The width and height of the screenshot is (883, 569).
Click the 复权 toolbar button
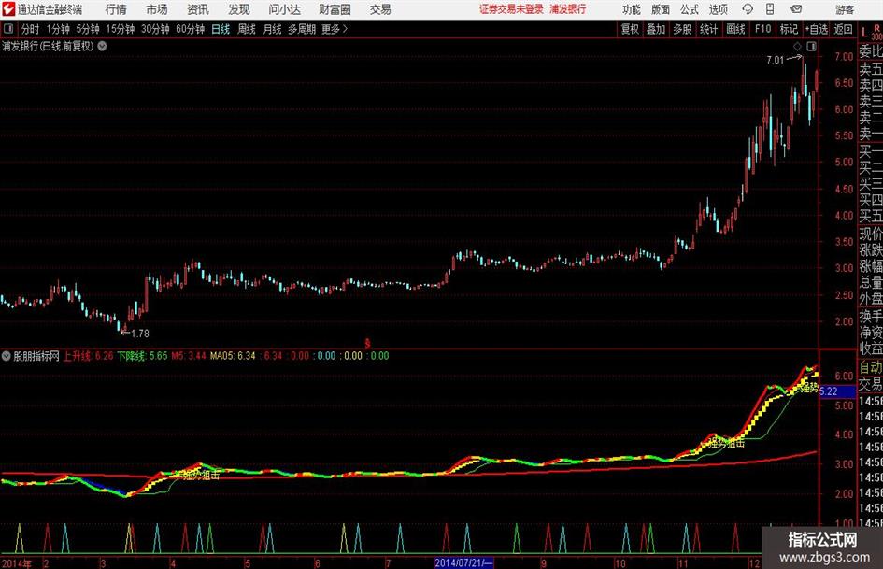[x=630, y=29]
